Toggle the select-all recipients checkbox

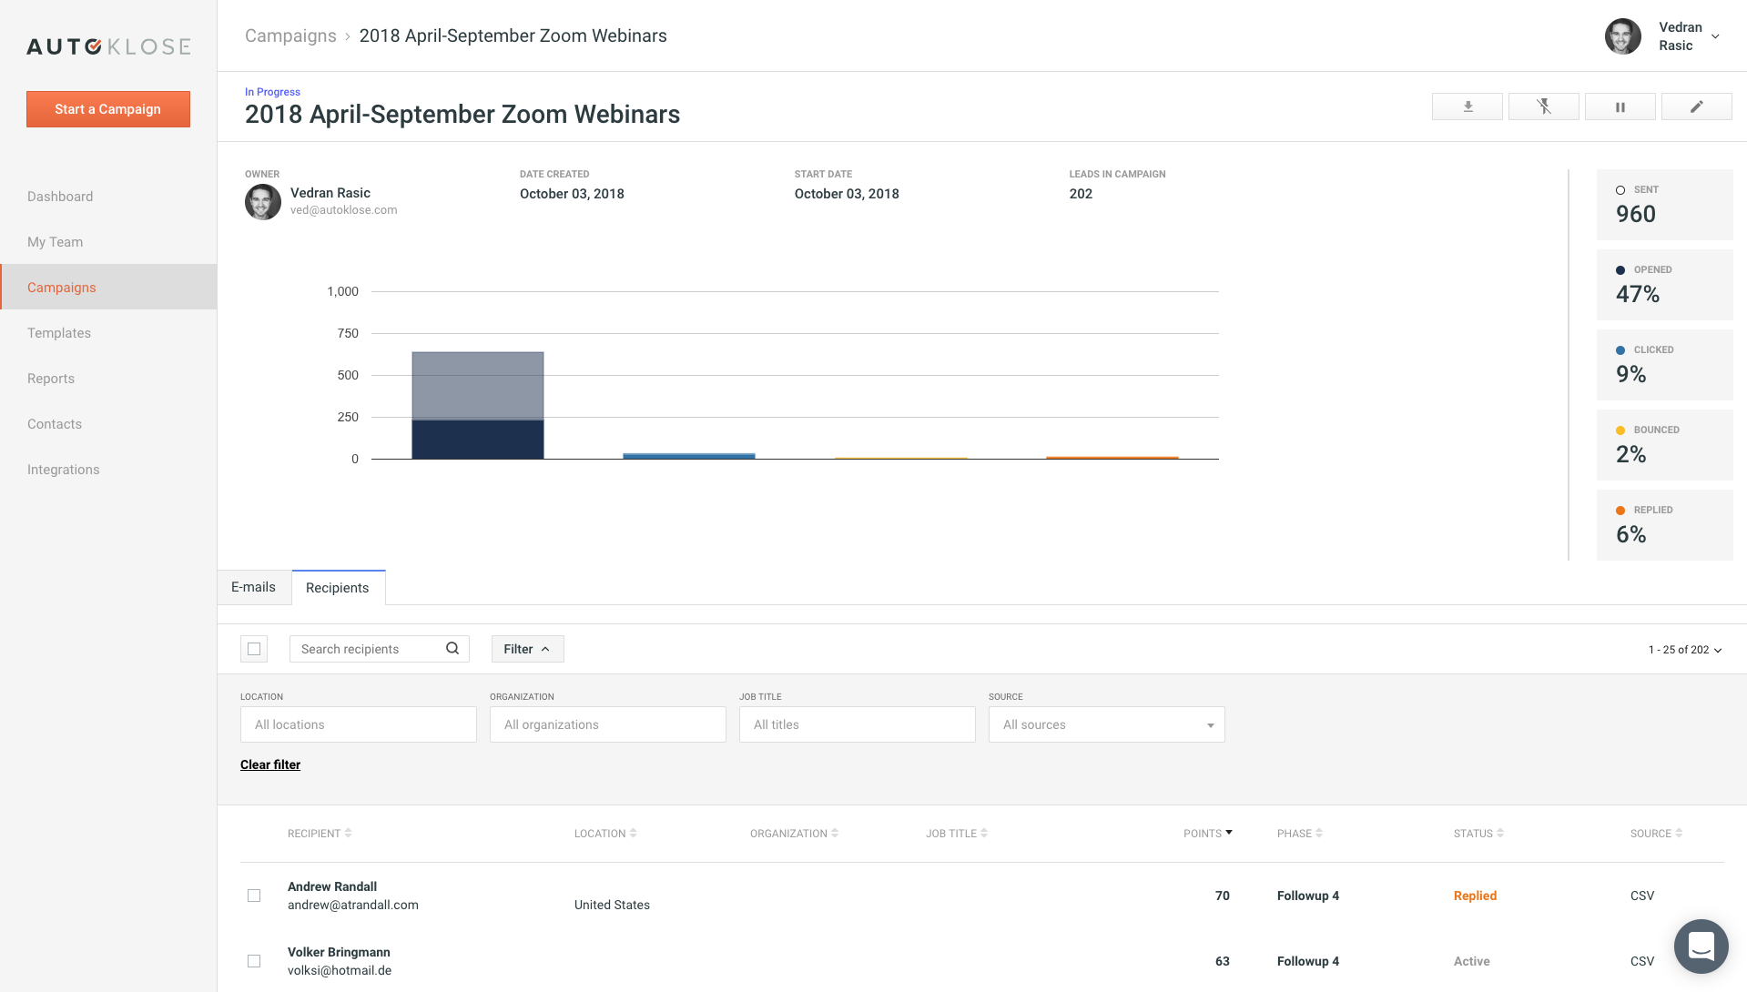point(254,649)
